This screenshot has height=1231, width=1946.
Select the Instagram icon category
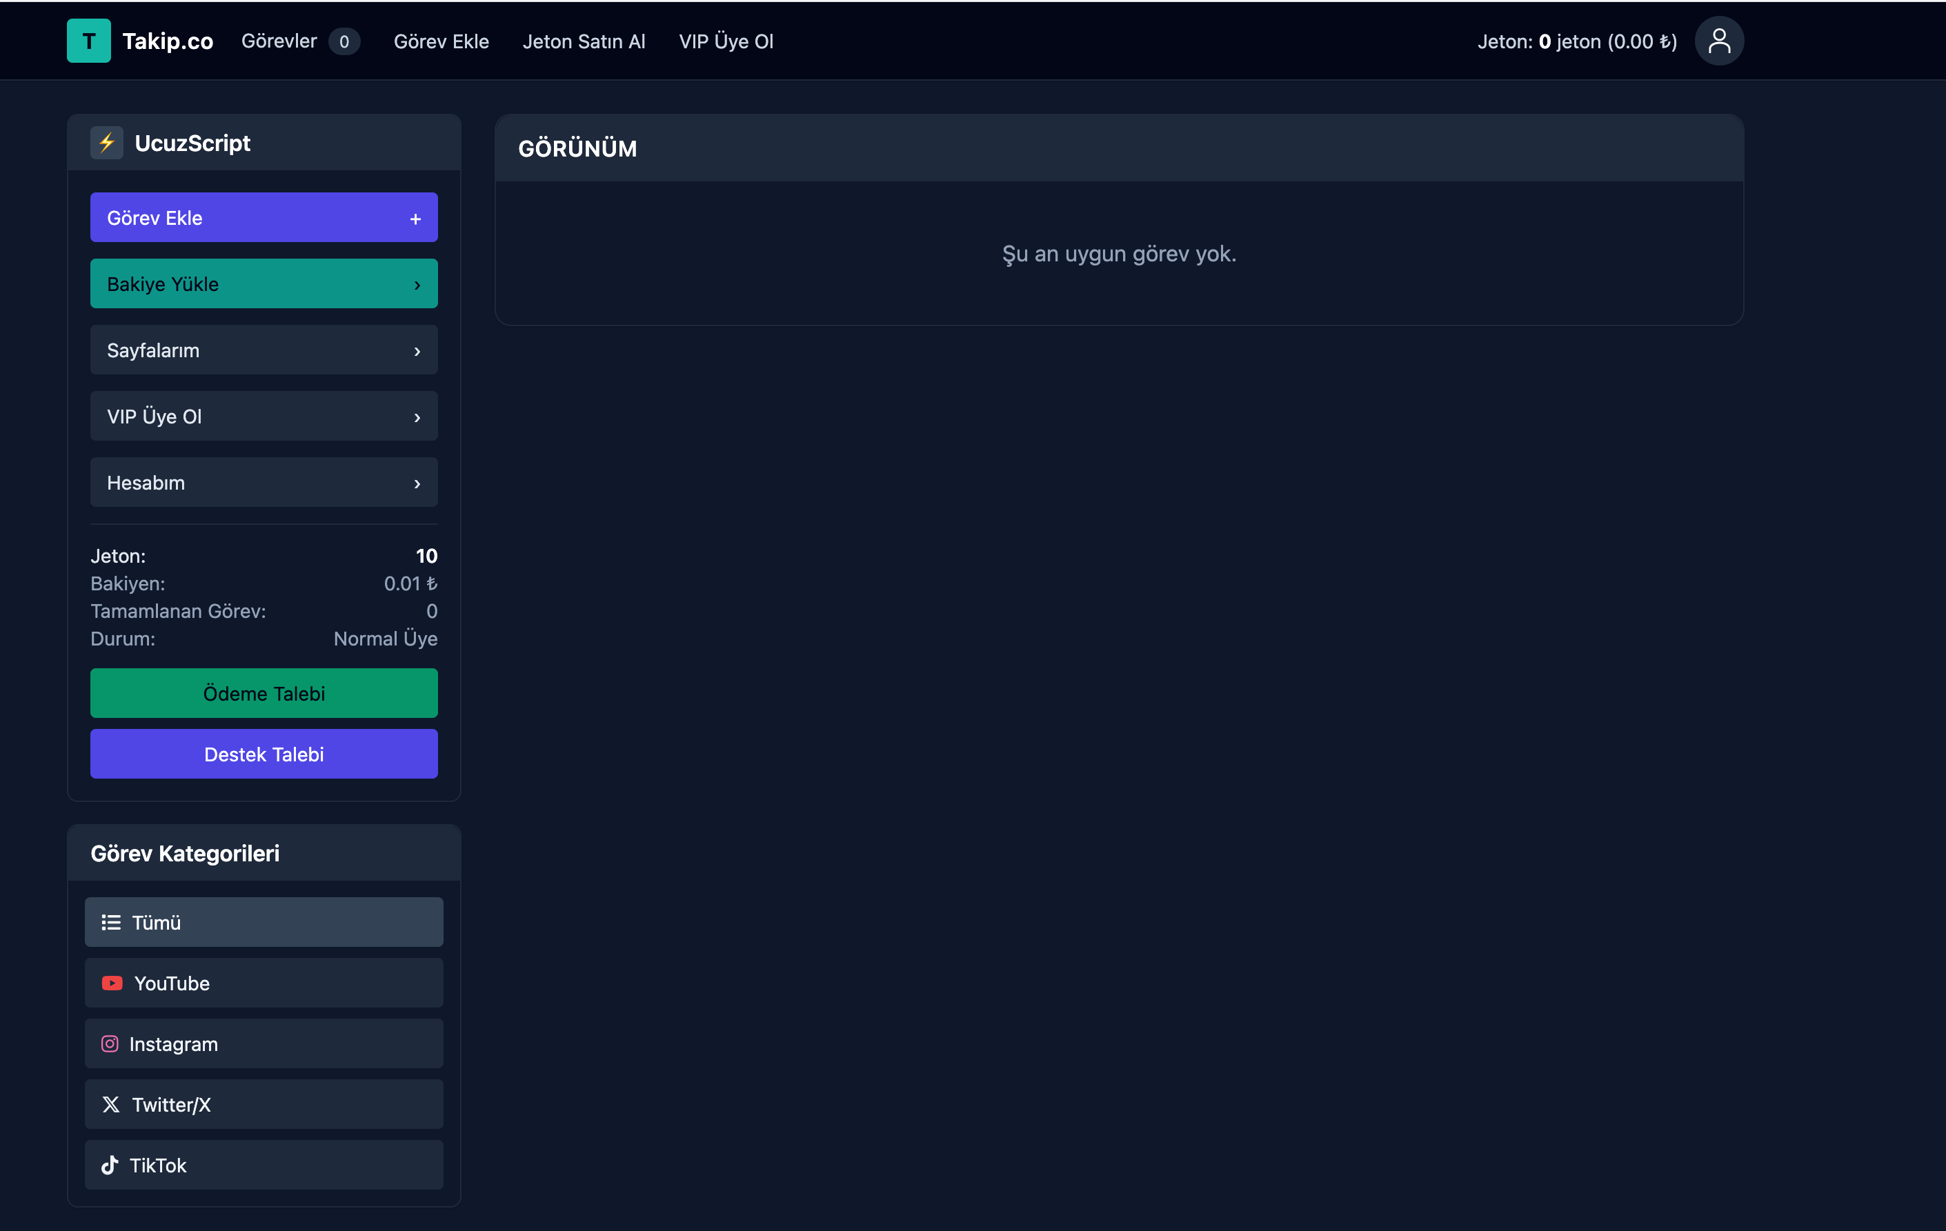click(110, 1043)
